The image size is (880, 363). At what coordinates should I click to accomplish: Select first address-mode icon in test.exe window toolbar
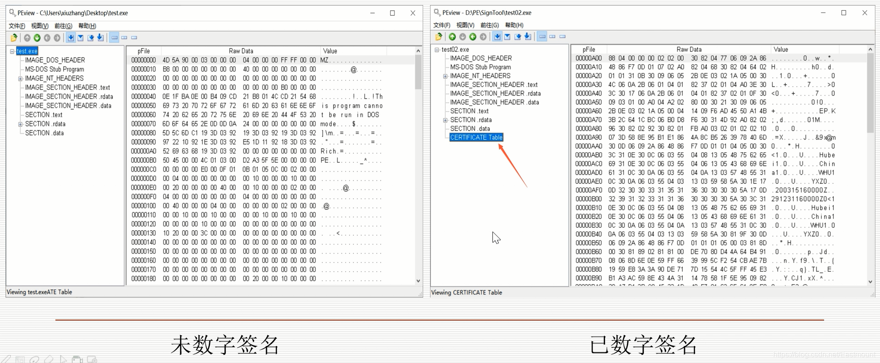tap(71, 38)
